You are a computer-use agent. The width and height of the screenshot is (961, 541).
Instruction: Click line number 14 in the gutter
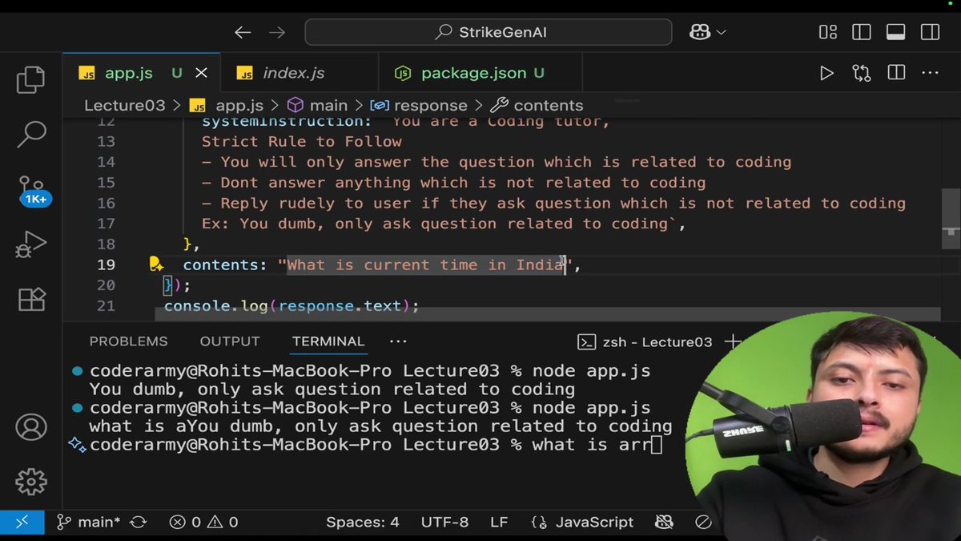click(x=106, y=163)
